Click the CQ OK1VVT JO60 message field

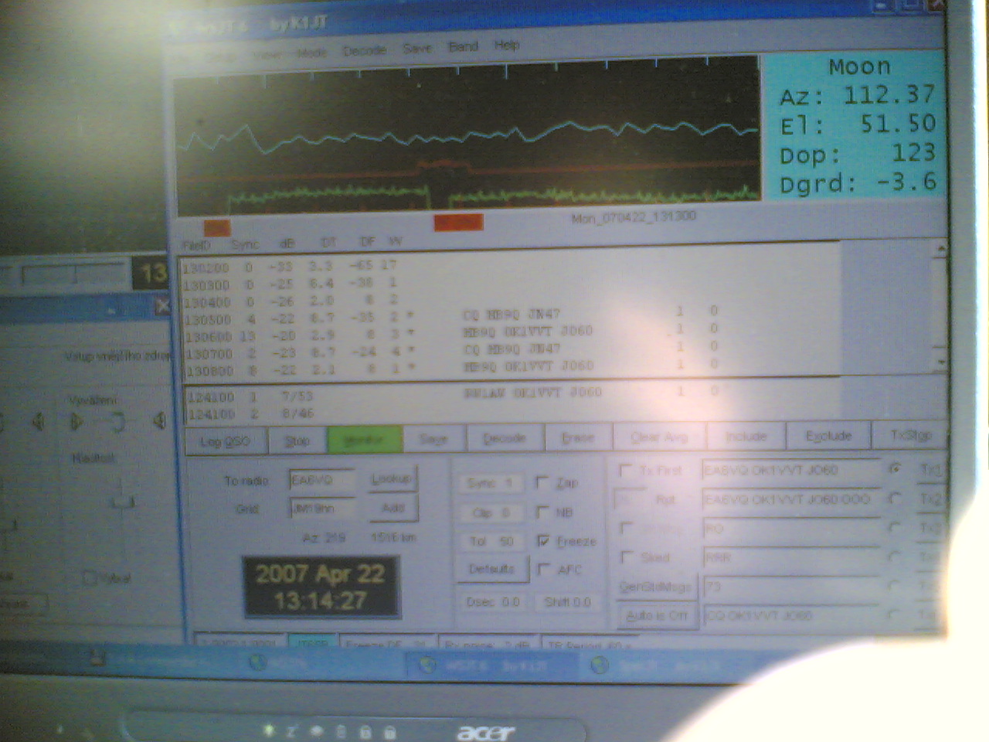pyautogui.click(x=791, y=616)
